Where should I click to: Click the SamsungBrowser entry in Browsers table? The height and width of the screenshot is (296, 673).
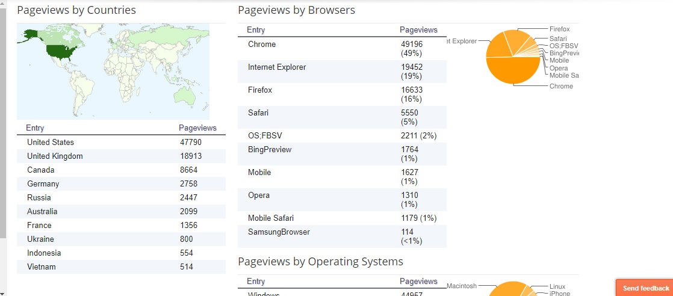(x=279, y=232)
